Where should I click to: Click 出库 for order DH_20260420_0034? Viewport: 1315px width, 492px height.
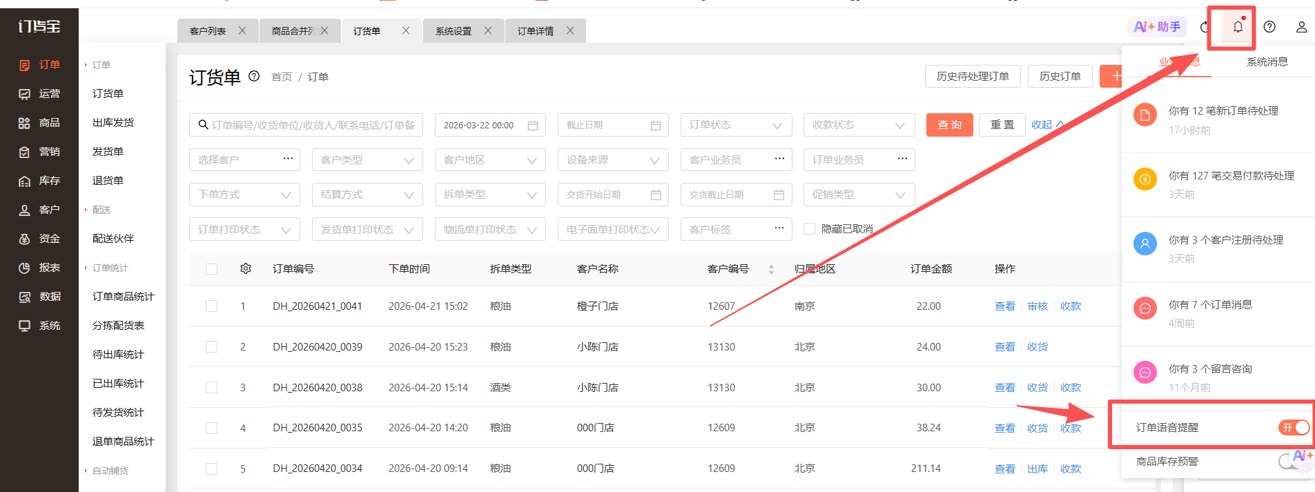point(1038,469)
